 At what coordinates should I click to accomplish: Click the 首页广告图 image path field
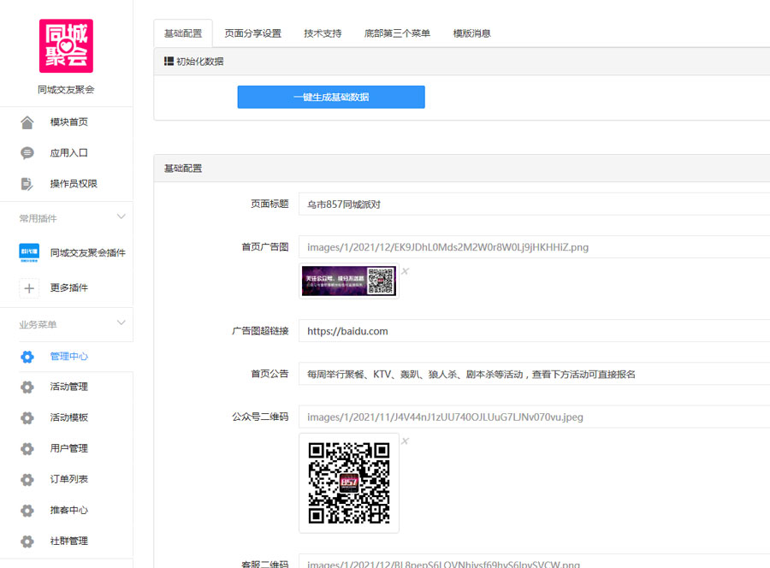534,247
